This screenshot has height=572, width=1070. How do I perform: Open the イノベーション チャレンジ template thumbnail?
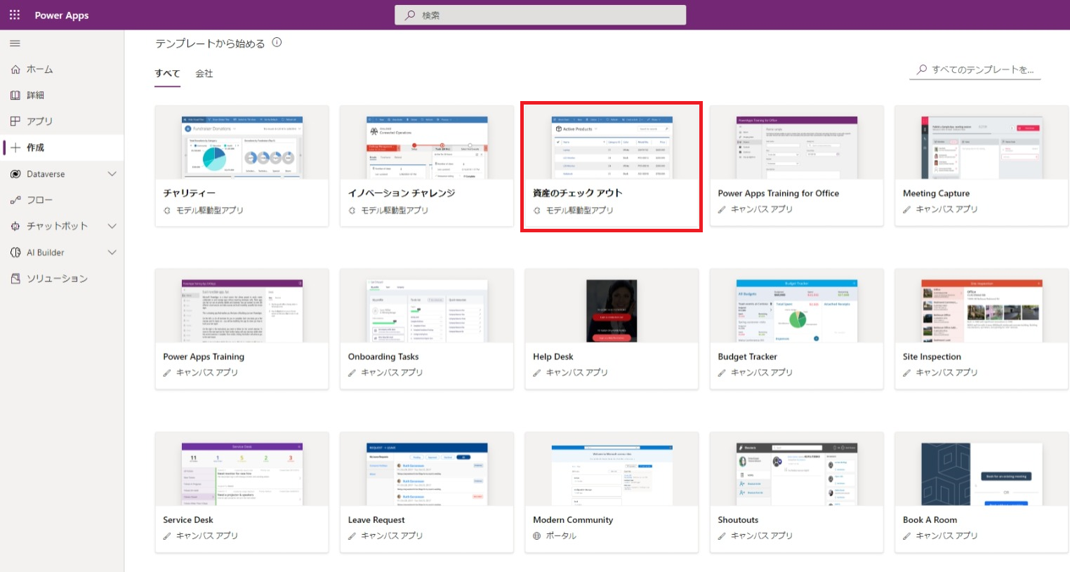coord(427,147)
